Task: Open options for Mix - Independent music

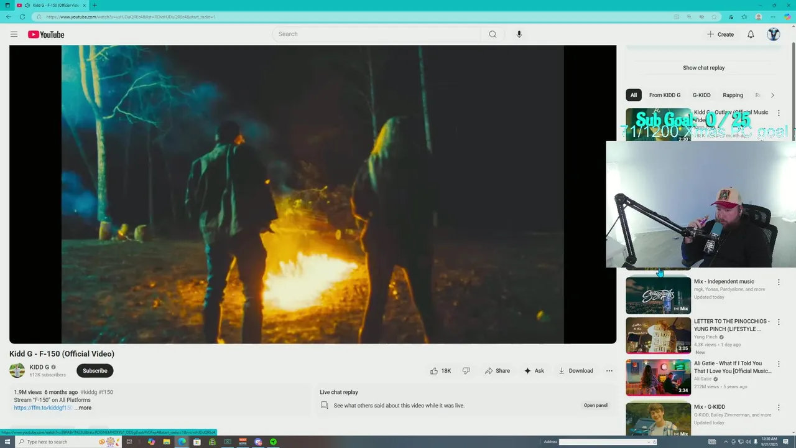Action: tap(779, 282)
